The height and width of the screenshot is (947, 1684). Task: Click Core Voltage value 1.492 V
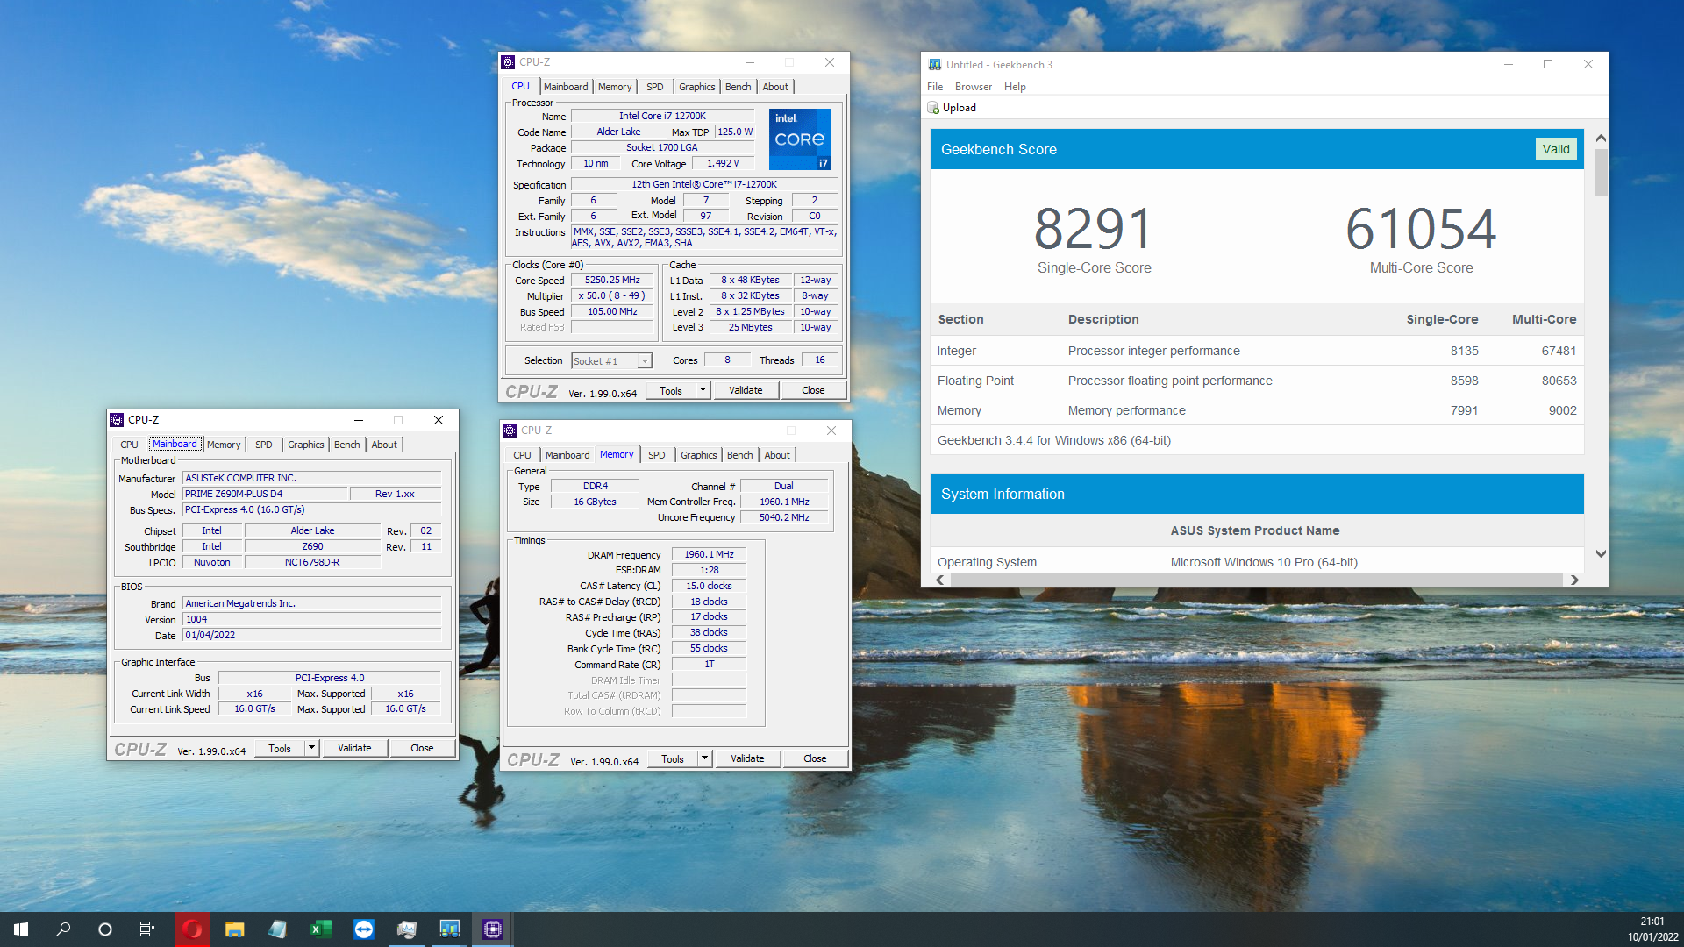coord(723,163)
